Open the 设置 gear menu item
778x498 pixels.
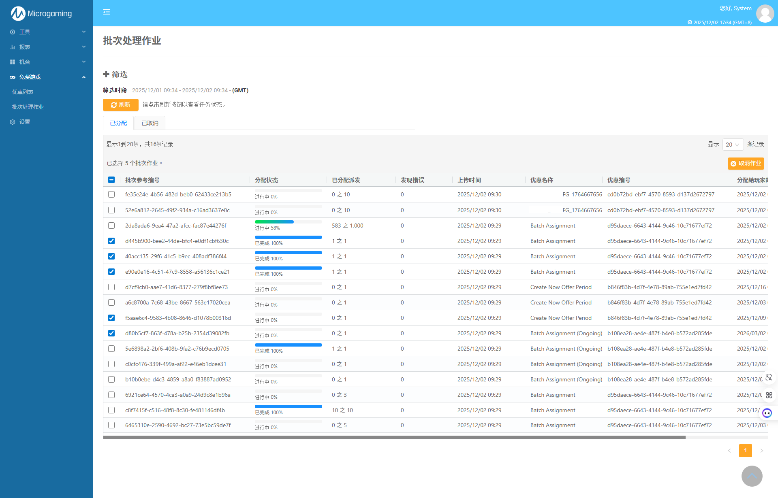(24, 122)
